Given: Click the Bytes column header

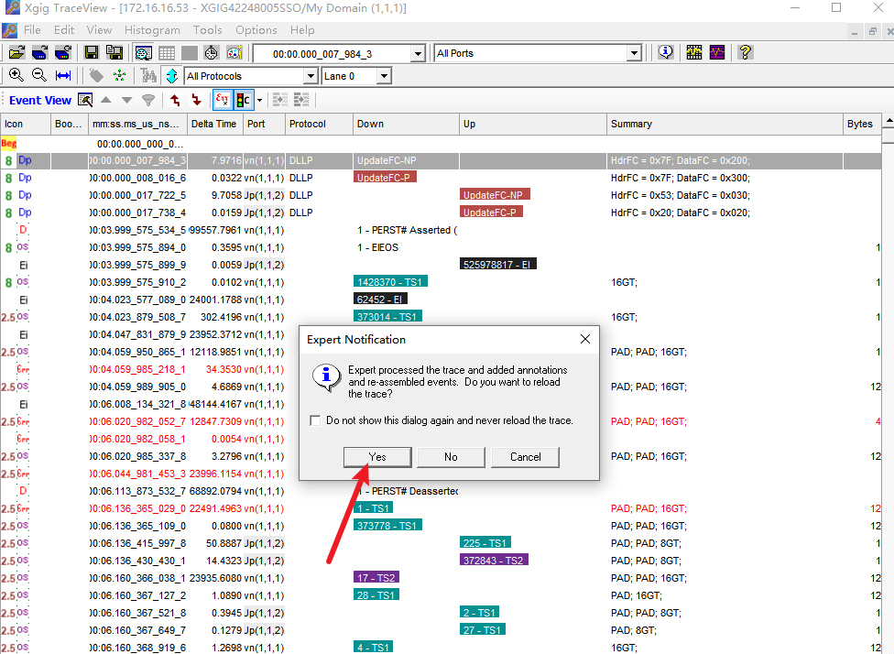Looking at the screenshot, I should 861,124.
